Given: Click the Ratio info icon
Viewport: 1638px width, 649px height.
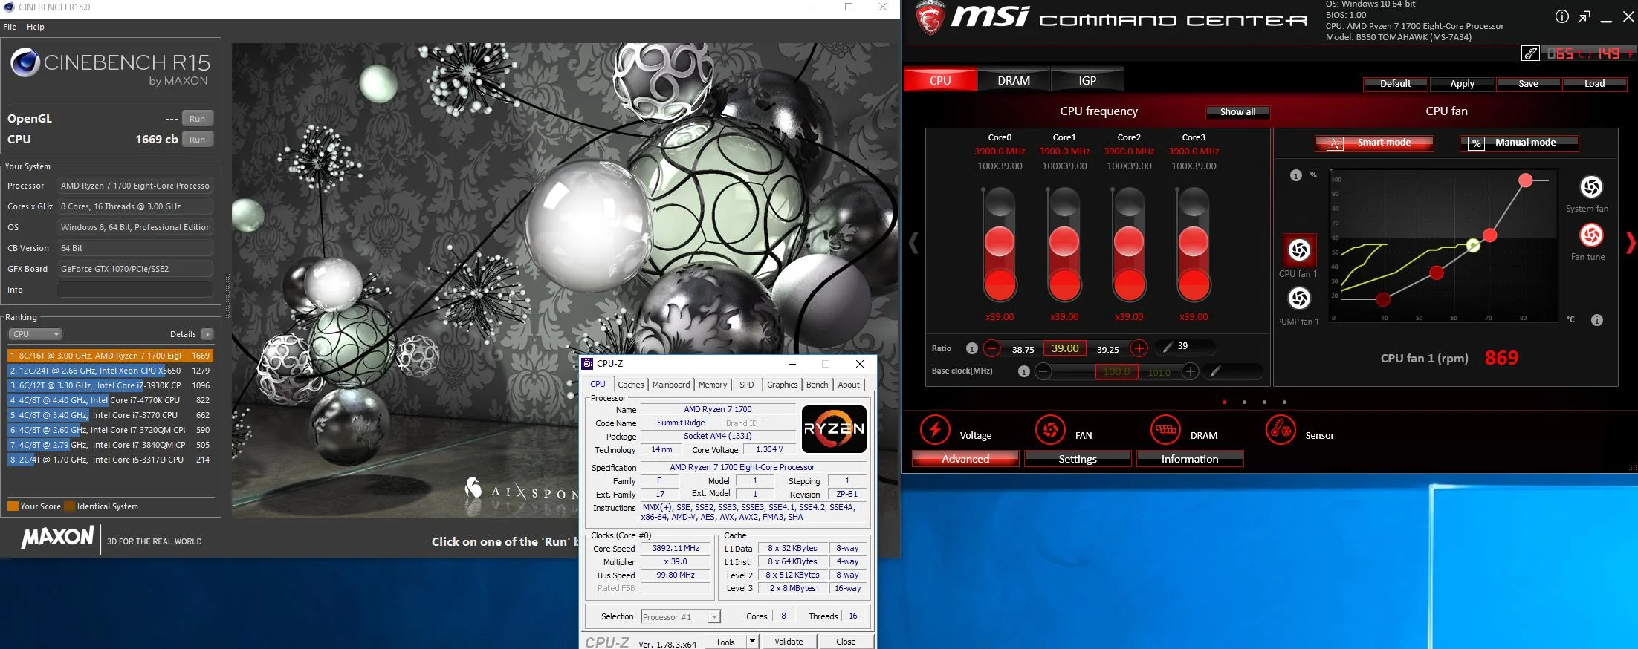Looking at the screenshot, I should pyautogui.click(x=971, y=348).
